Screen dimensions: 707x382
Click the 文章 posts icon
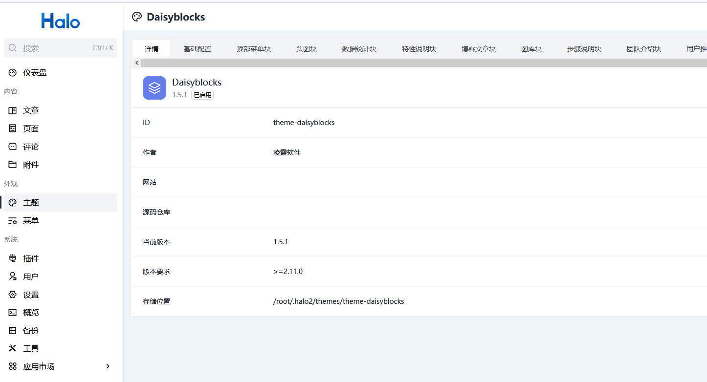(x=13, y=111)
